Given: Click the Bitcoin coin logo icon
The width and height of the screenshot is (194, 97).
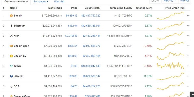Looking at the screenshot, I should tap(11, 16).
